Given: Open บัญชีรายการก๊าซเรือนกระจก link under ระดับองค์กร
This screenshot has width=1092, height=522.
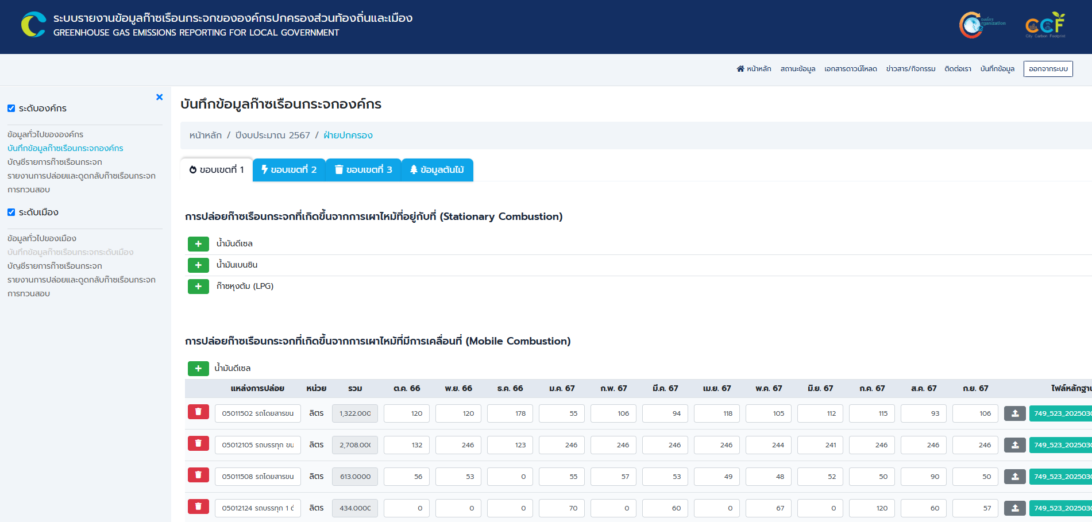Looking at the screenshot, I should (x=55, y=162).
